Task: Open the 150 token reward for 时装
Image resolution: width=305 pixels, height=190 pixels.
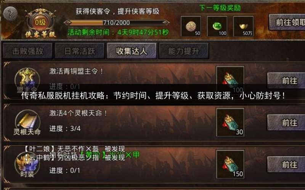Action: [x=230, y=164]
